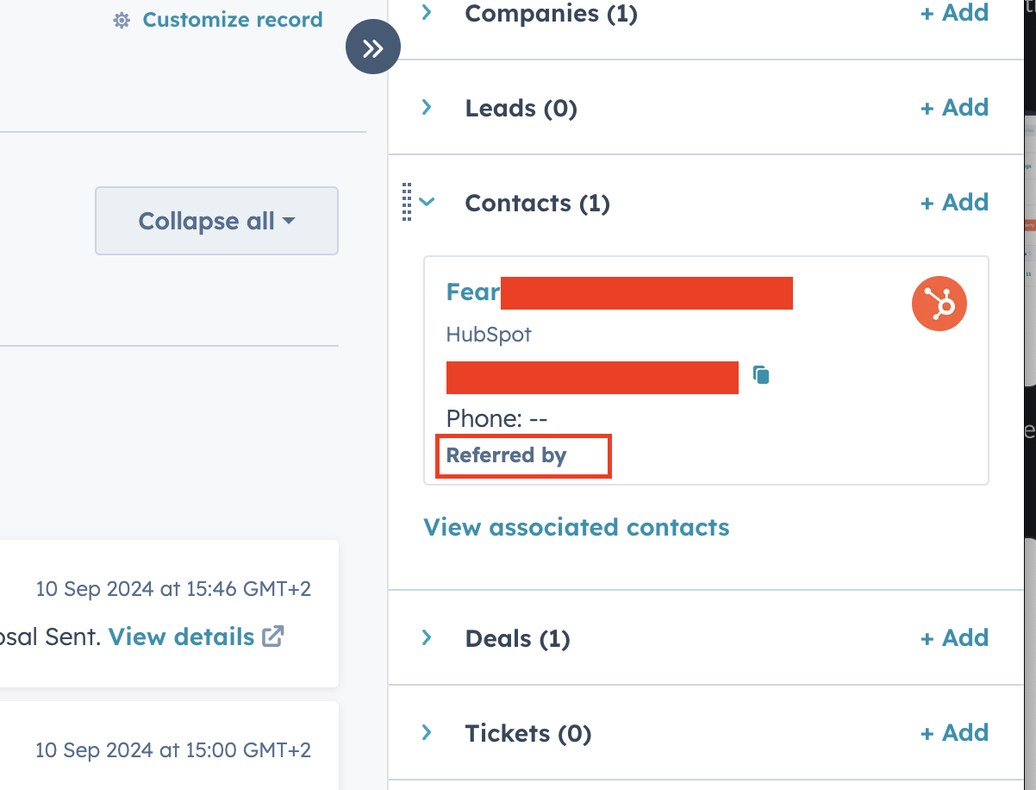Screen dimensions: 1036x790
Task: Expand the Leads section
Action: pos(425,108)
